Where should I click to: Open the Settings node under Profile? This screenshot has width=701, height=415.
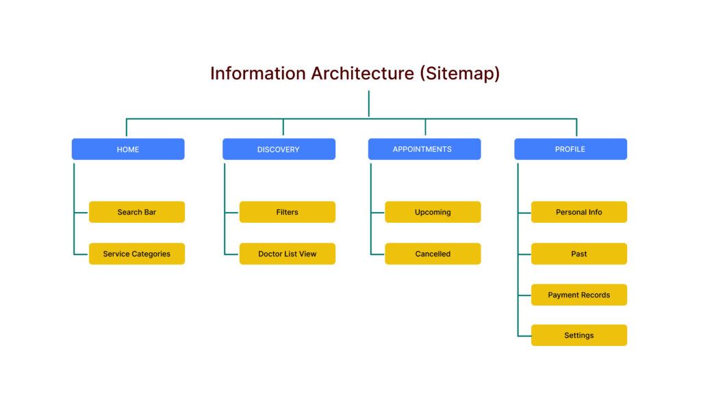point(579,335)
